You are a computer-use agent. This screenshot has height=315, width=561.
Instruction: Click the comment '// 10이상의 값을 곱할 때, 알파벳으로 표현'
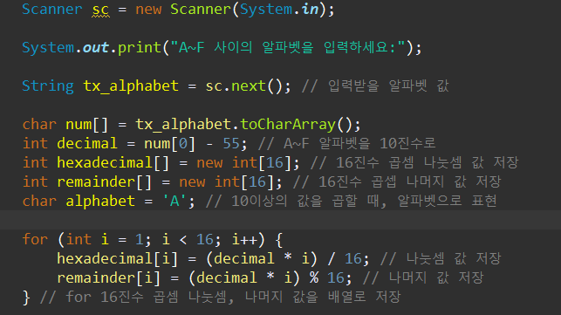[x=352, y=202]
